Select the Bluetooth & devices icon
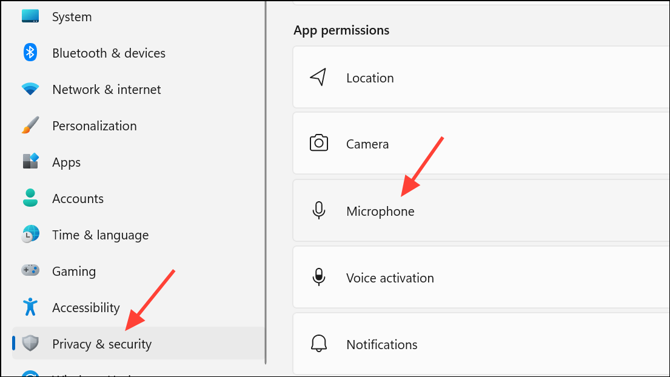The height and width of the screenshot is (377, 670). click(x=30, y=53)
